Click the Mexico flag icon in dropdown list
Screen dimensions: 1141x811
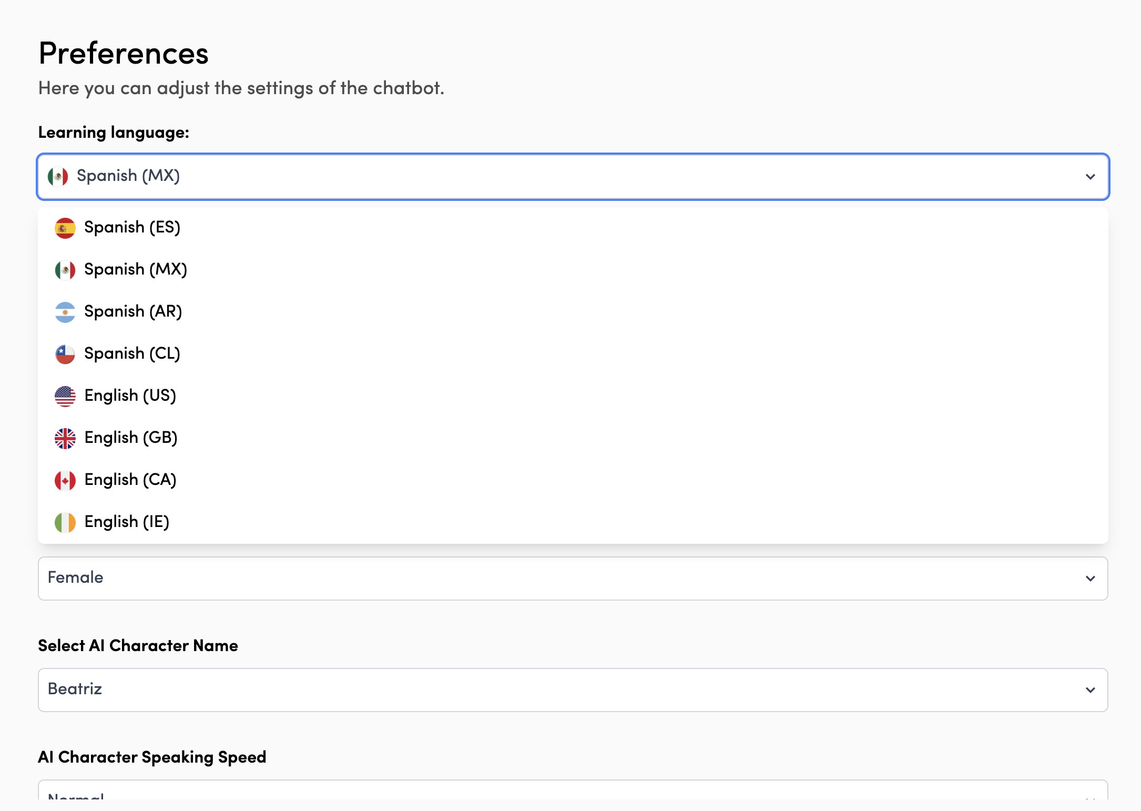tap(65, 270)
